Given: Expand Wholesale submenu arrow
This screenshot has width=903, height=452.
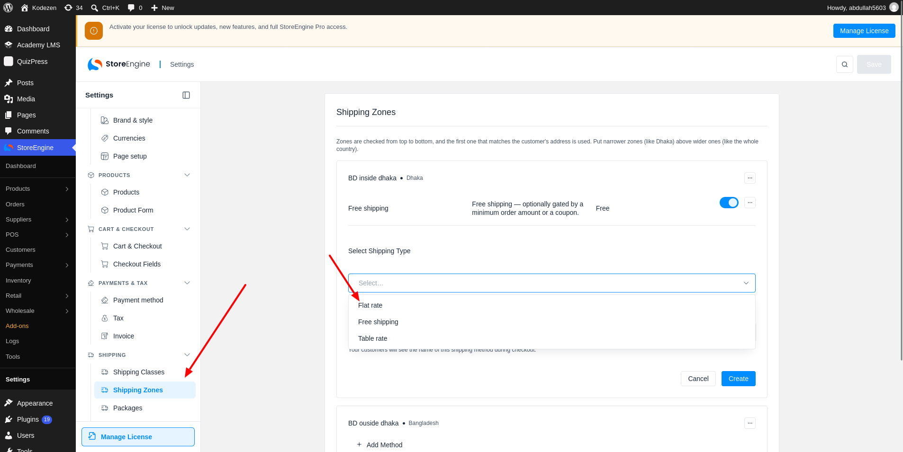Looking at the screenshot, I should 67,311.
